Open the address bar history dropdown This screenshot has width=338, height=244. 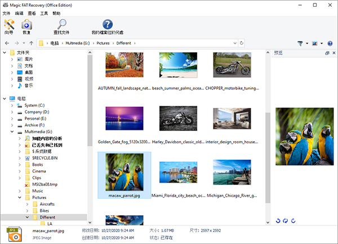pyautogui.click(x=235, y=43)
